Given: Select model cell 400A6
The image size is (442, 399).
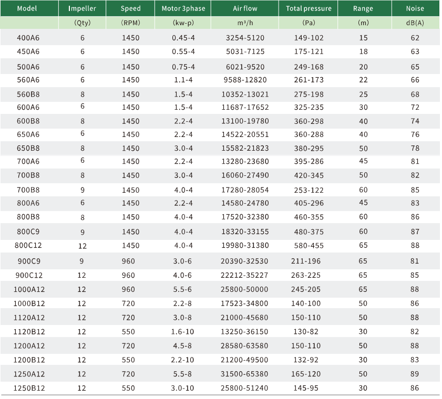Looking at the screenshot, I should (x=28, y=38).
